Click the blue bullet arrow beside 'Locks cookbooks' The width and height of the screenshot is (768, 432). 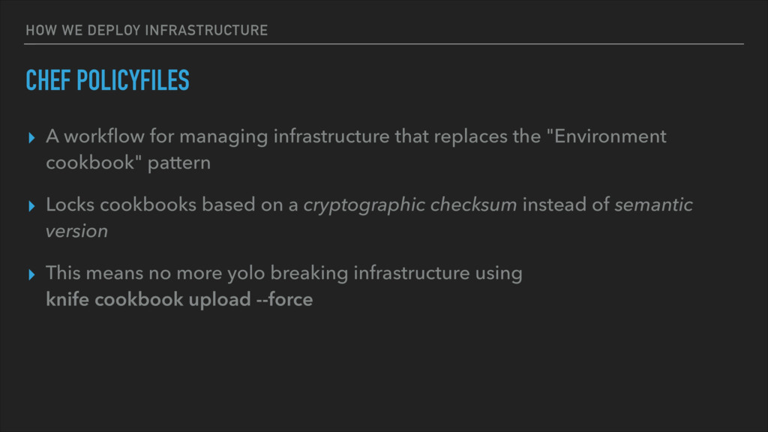pos(31,206)
